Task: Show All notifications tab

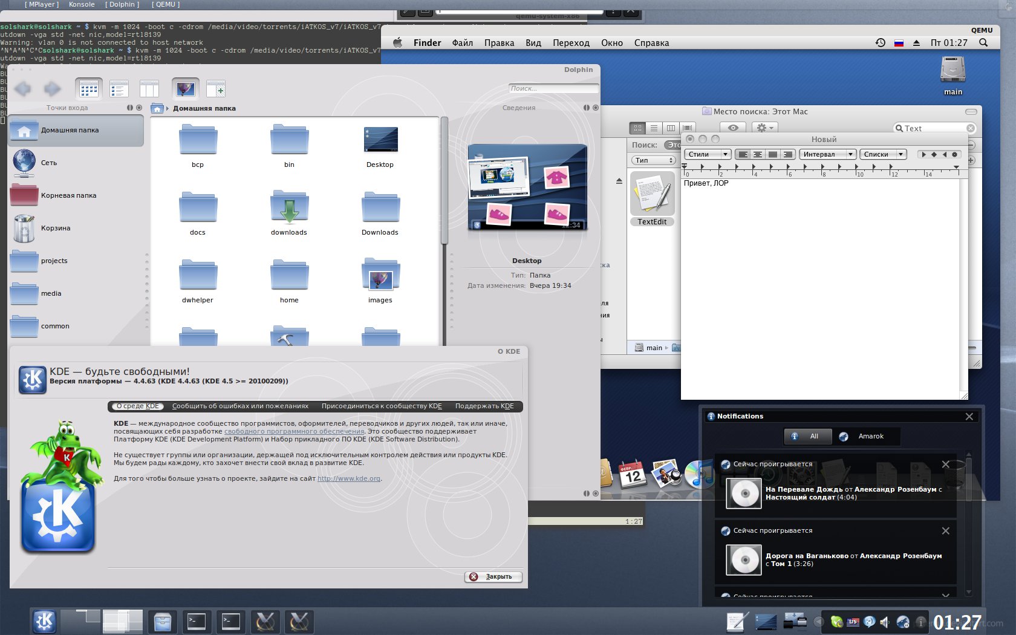Action: point(807,436)
